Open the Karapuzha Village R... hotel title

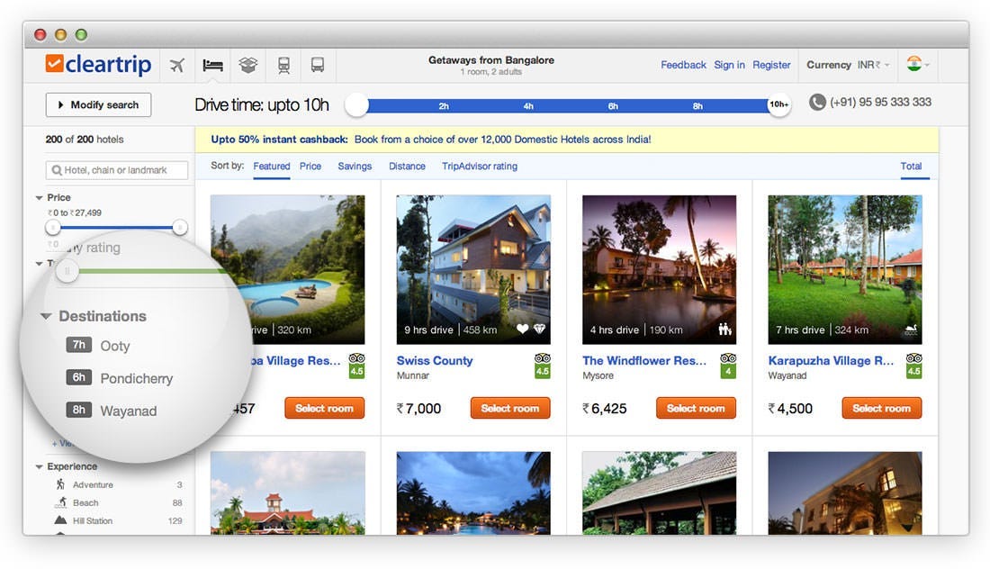831,361
